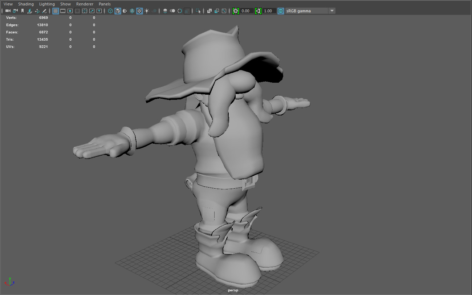Open the Lighting menu
Image resolution: width=472 pixels, height=295 pixels.
[x=47, y=4]
